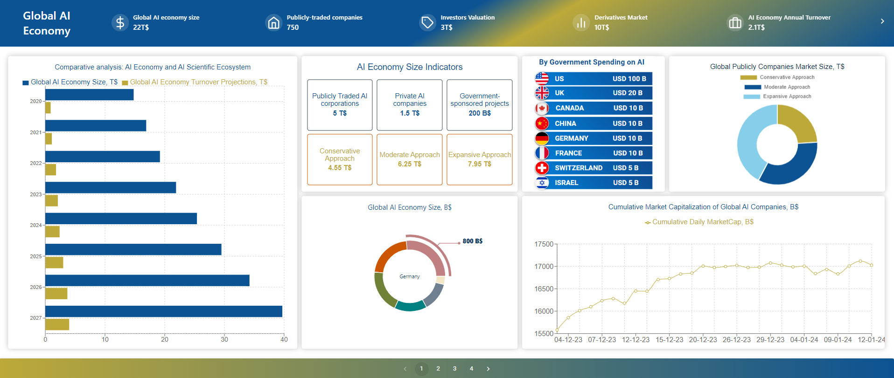Click the bar chart icon for Derivatives Market

click(581, 22)
